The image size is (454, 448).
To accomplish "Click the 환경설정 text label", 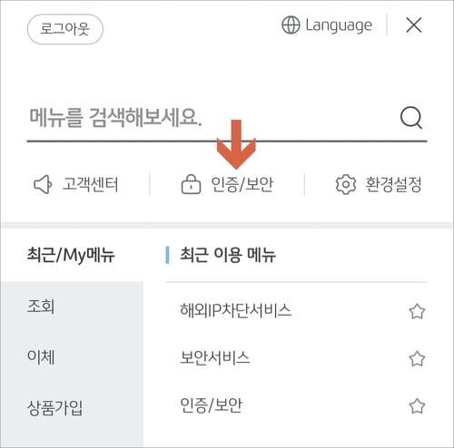I will pos(393,184).
